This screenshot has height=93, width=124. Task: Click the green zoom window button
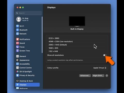[23, 7]
